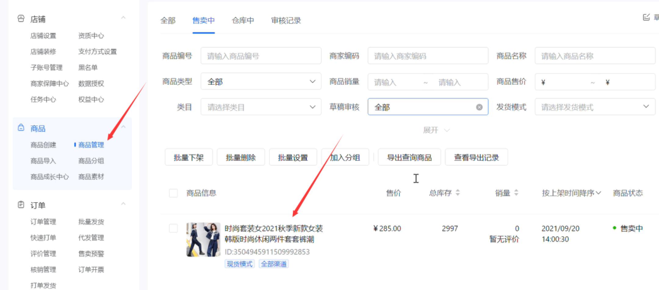The width and height of the screenshot is (659, 290).
Task: Collapse the 商品 sidebar section
Action: 123,127
